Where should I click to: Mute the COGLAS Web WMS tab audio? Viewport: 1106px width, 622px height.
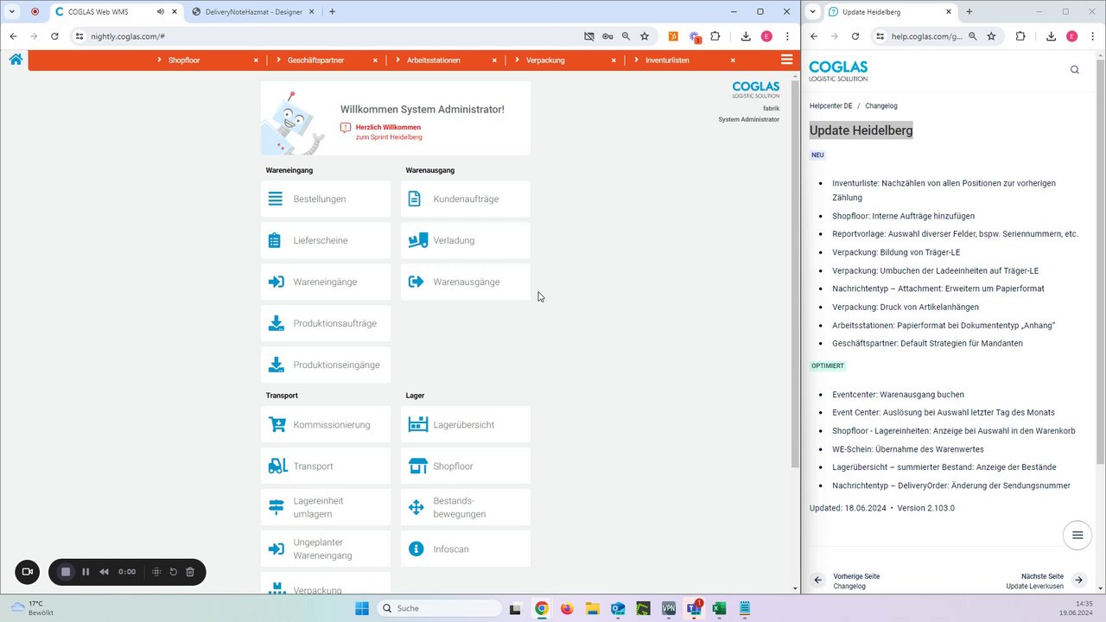(161, 12)
